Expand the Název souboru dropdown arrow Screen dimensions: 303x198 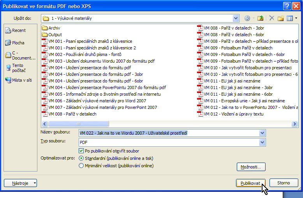[262, 133]
